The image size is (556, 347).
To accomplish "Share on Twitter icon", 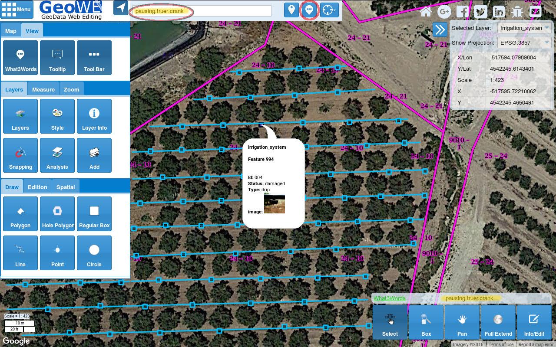I will (x=480, y=11).
